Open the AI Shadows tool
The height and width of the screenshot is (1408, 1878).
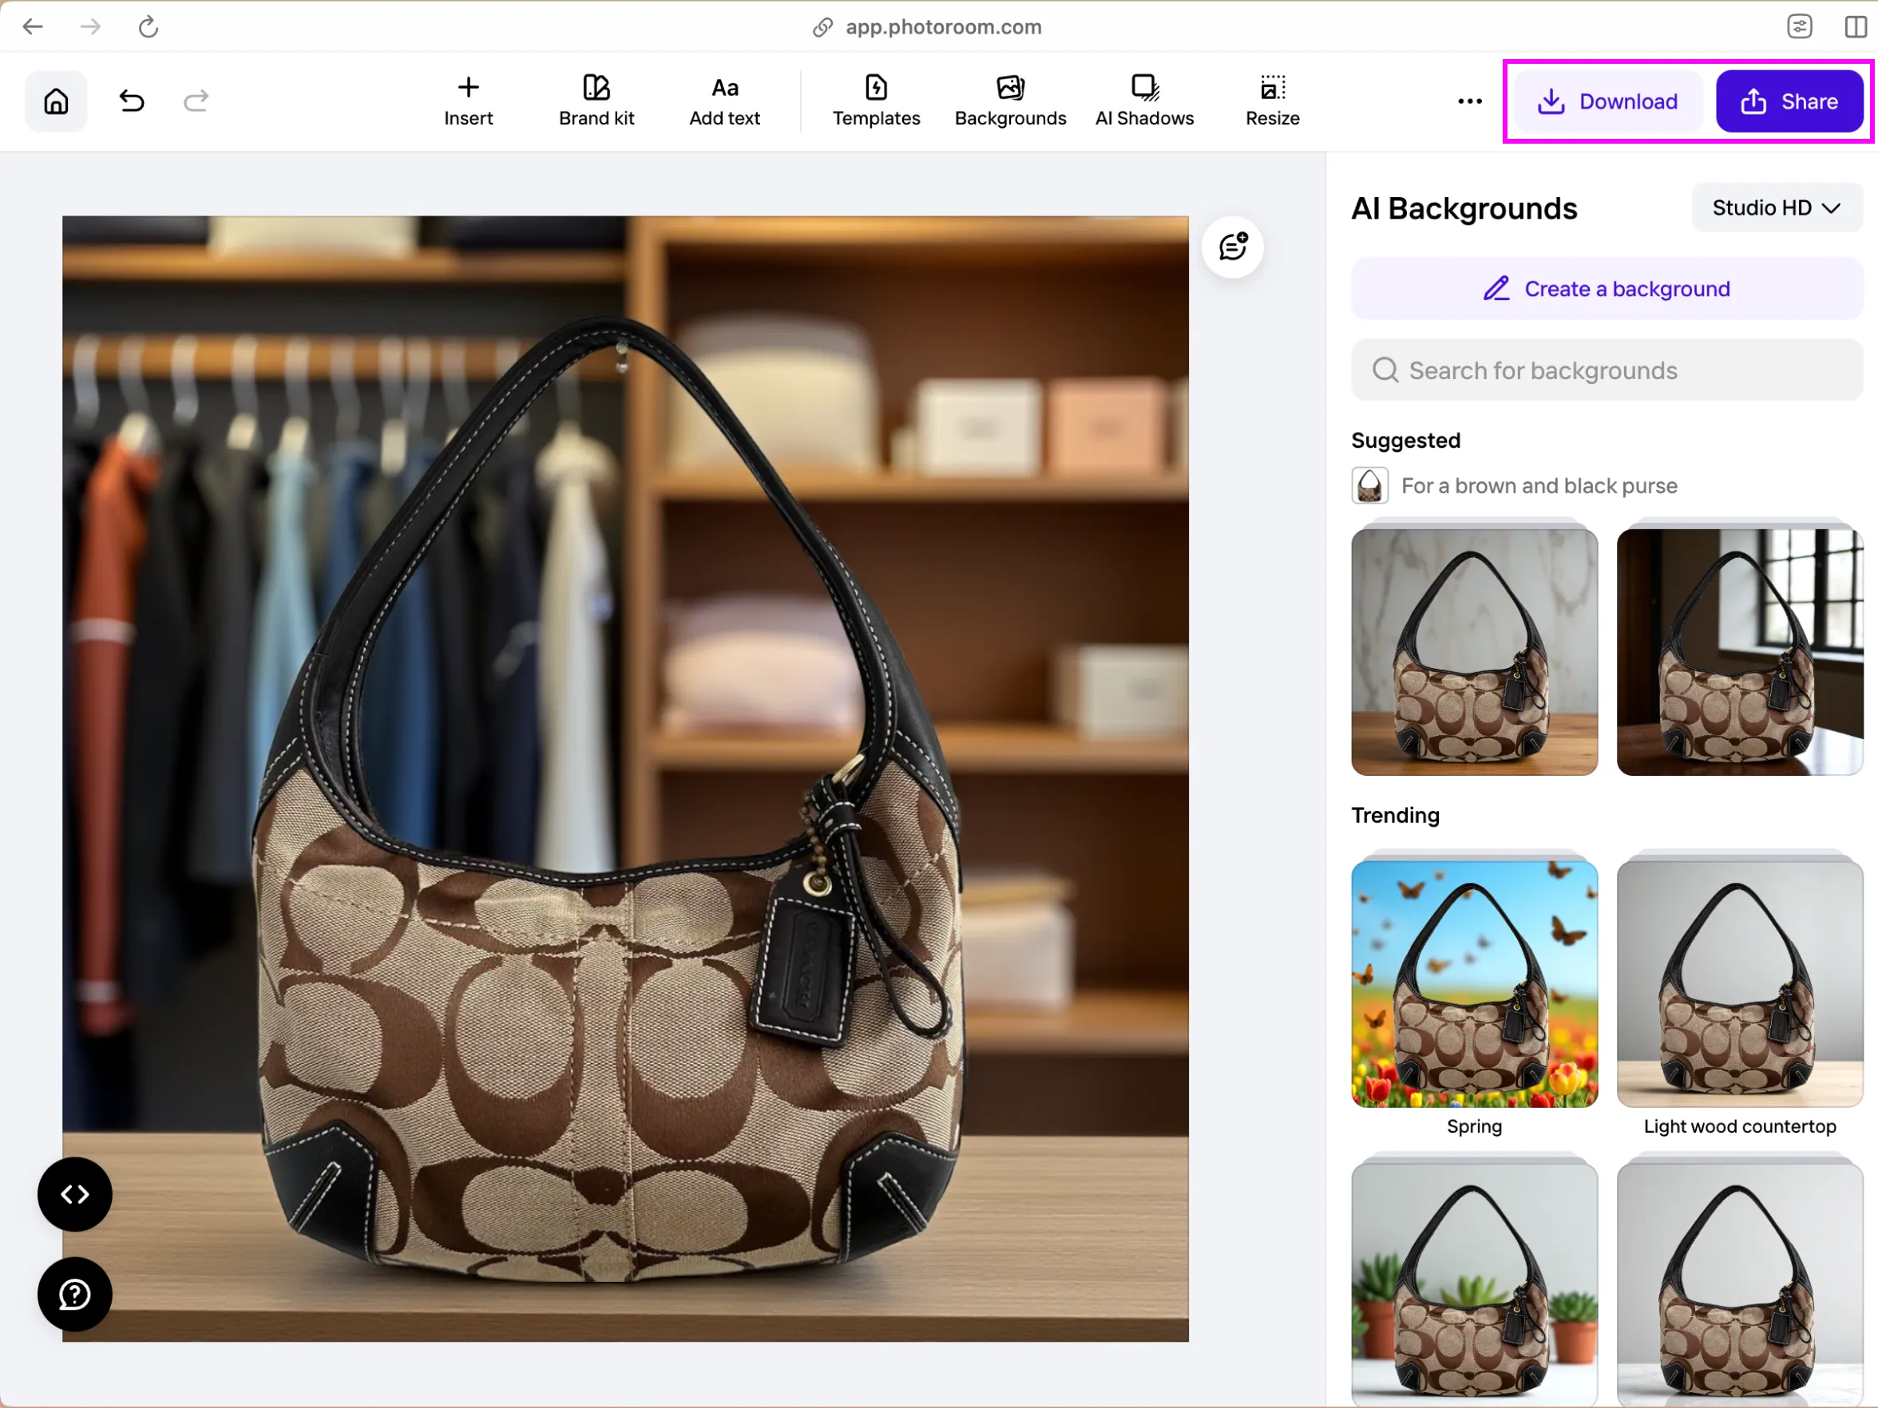(1143, 101)
